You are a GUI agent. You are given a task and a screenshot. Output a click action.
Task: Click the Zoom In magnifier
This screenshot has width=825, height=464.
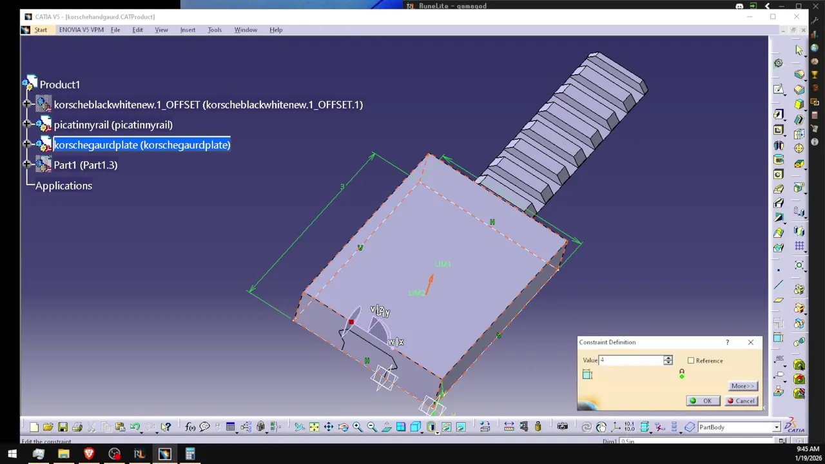click(x=357, y=427)
